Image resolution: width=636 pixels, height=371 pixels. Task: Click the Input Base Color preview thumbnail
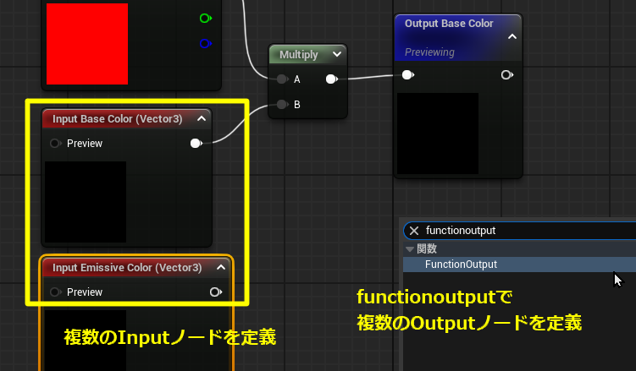pos(86,202)
